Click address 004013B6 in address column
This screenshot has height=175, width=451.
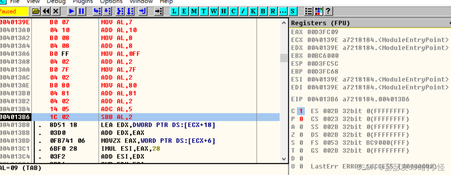click(x=15, y=117)
